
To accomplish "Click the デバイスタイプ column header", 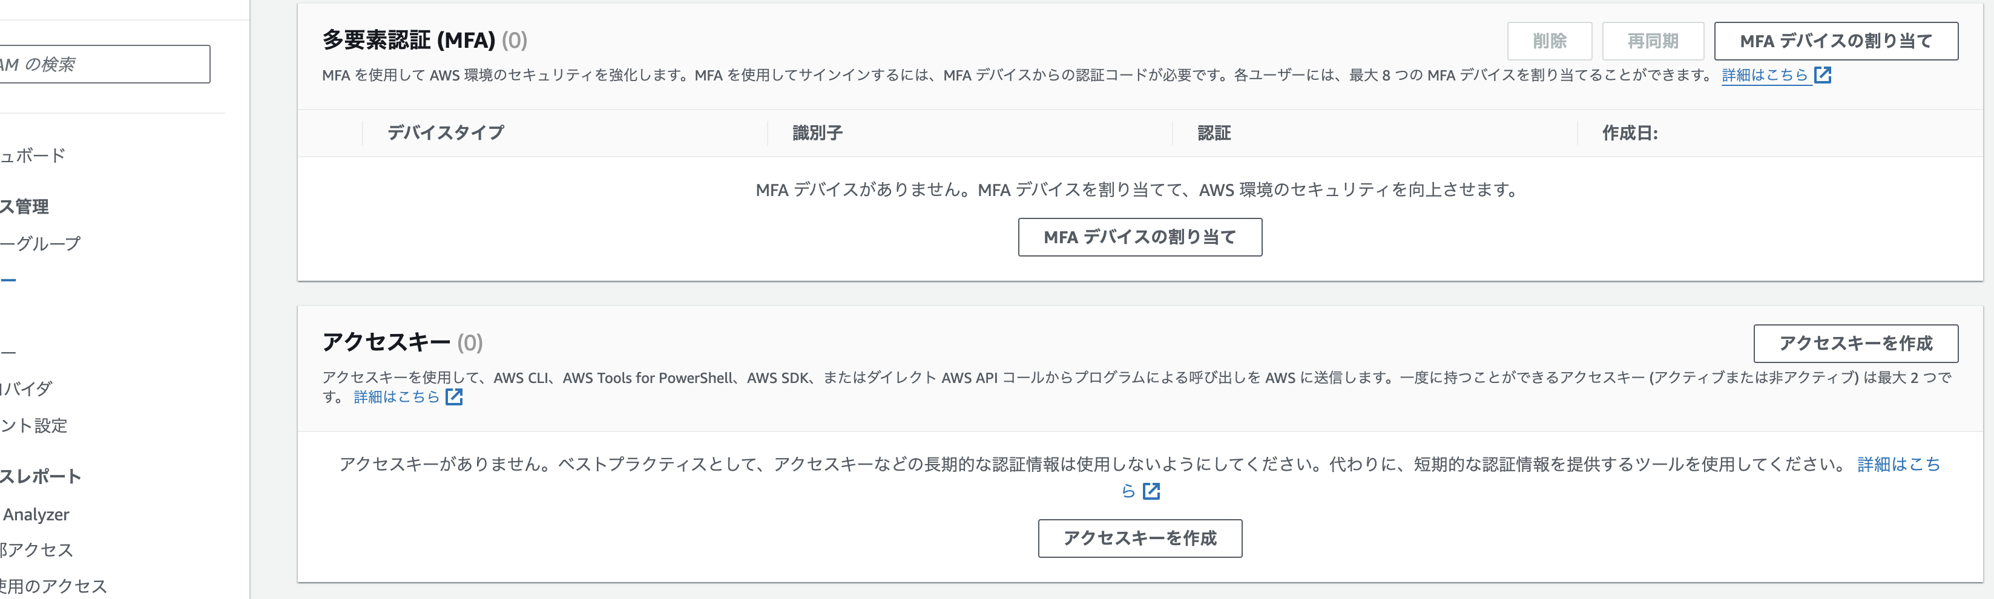I will click(x=445, y=133).
